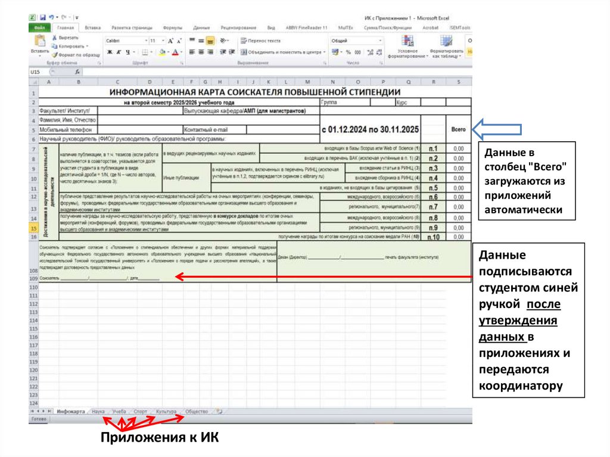This screenshot has height=457, width=610.
Task: Toggle align text right
Action: pyautogui.click(x=210, y=52)
